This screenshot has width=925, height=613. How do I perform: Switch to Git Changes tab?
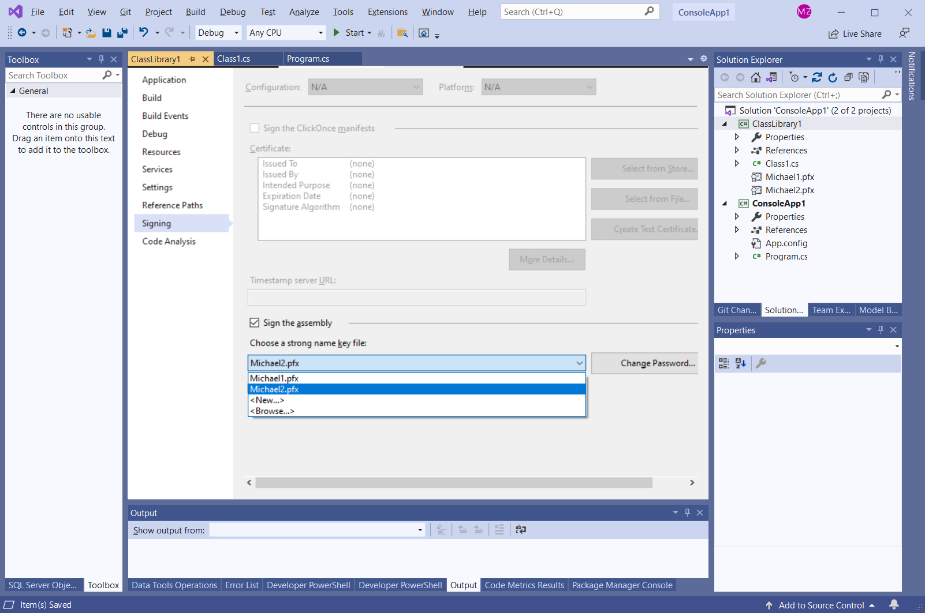coord(737,310)
